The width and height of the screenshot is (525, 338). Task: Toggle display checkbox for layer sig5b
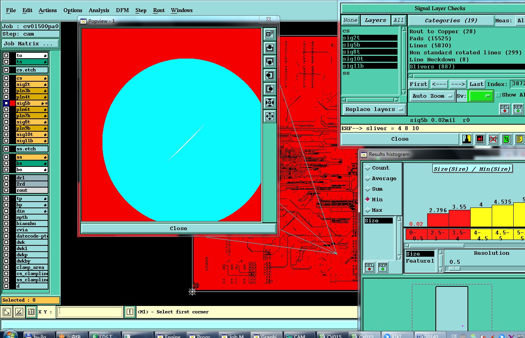6,103
